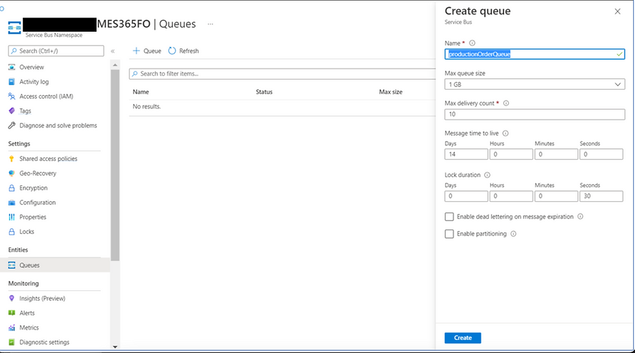635x353 pixels.
Task: Click the Search to filter items field
Action: pyautogui.click(x=283, y=74)
